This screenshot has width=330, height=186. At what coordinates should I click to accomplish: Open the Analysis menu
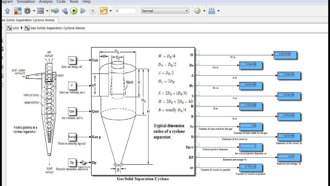(x=46, y=2)
